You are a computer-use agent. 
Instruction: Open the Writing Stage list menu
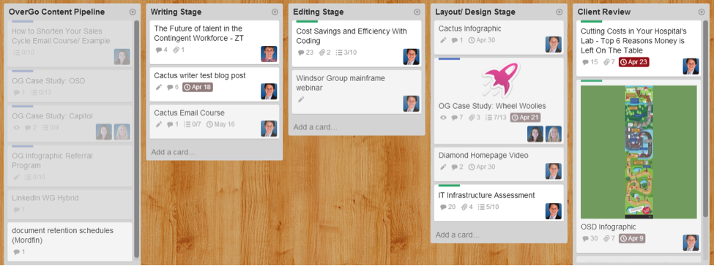[x=275, y=12]
